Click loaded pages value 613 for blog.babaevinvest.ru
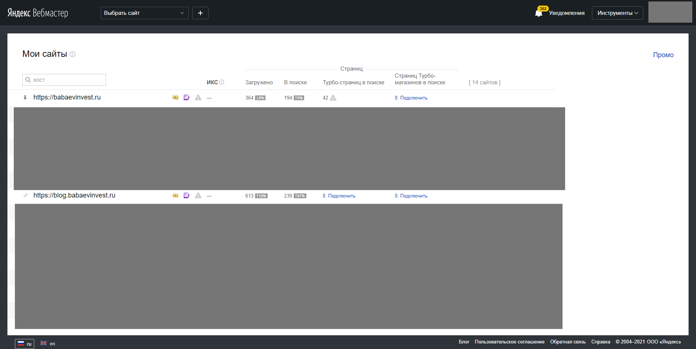This screenshot has height=349, width=696. (249, 196)
